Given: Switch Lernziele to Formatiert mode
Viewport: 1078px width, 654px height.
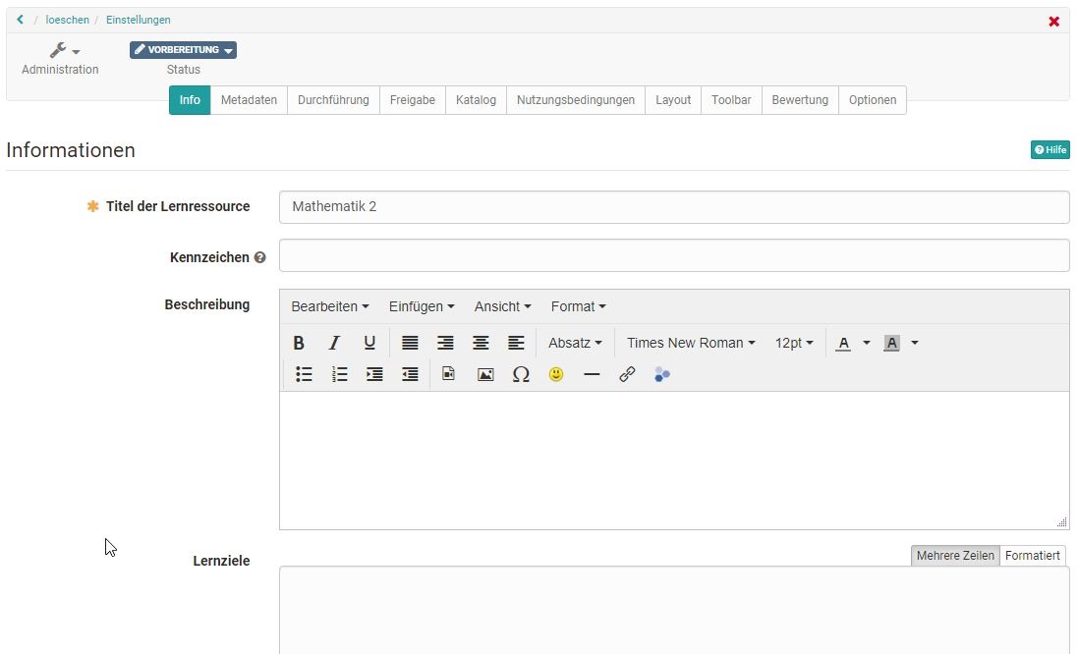Looking at the screenshot, I should [1032, 555].
